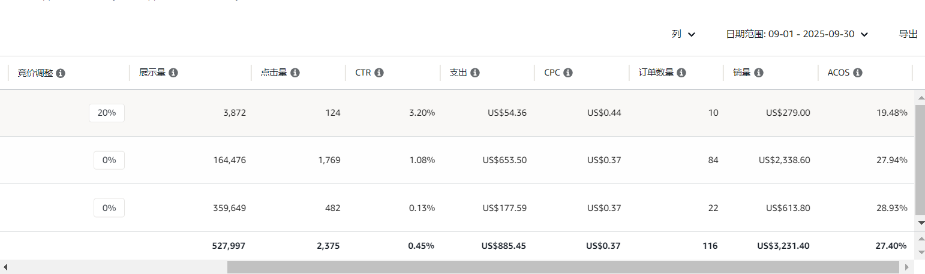Click info icon next to CPC
Screen dimensions: 925x274
(x=567, y=73)
